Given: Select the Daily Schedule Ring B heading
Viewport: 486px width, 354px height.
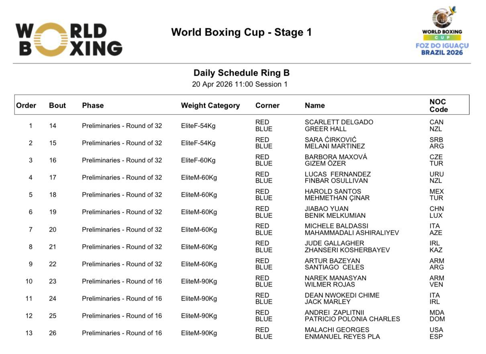Looking at the screenshot, I should click(241, 73).
